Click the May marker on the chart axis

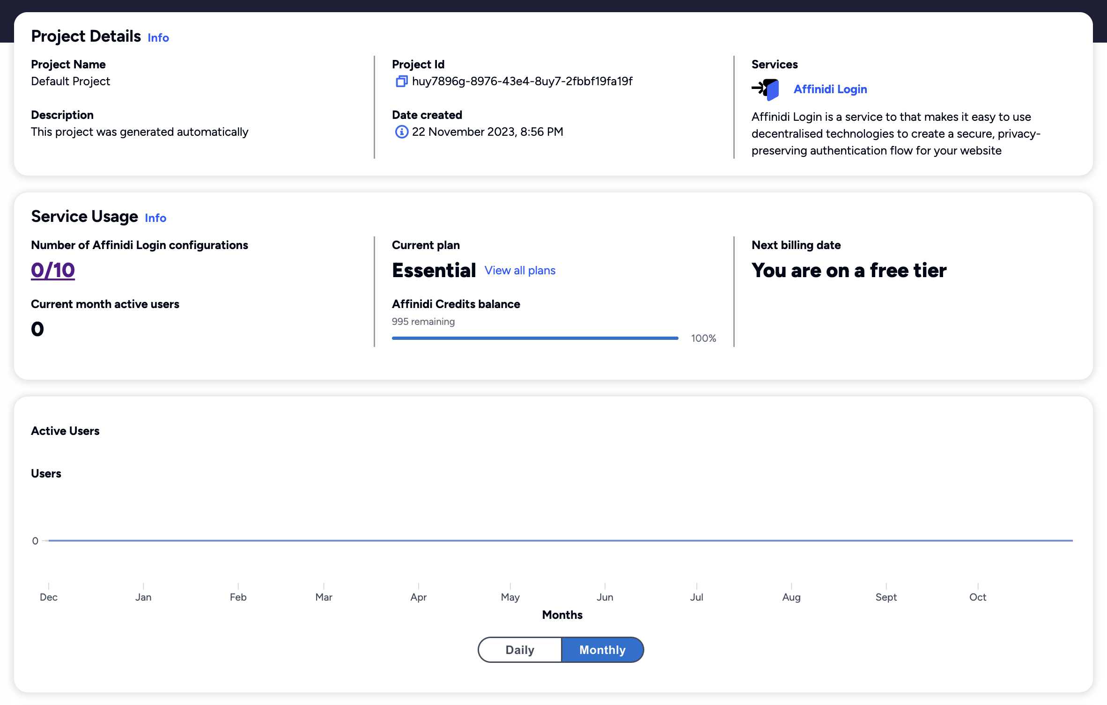click(510, 597)
